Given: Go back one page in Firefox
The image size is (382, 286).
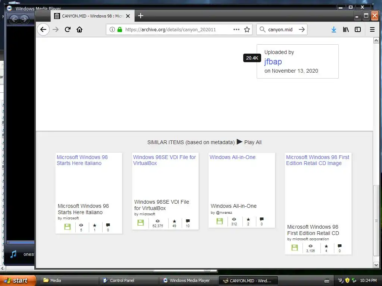Looking at the screenshot, I should coord(43,30).
